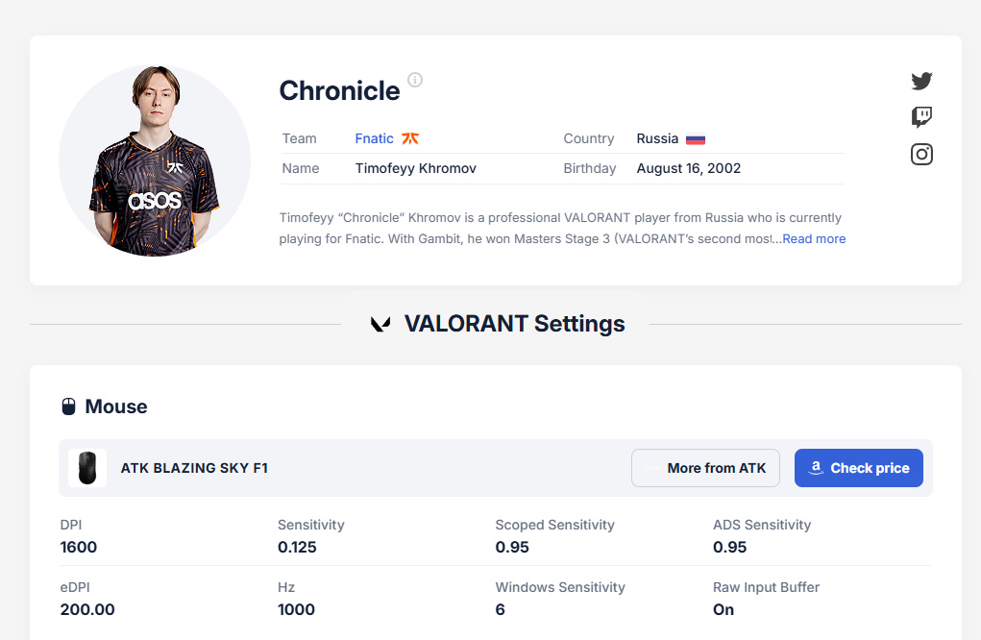Click the Chronicle name heading
The image size is (981, 640).
(339, 90)
